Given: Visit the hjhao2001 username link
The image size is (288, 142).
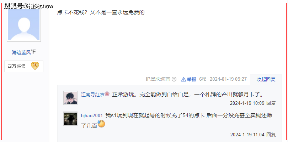Looking at the screenshot, I should [x=92, y=116].
